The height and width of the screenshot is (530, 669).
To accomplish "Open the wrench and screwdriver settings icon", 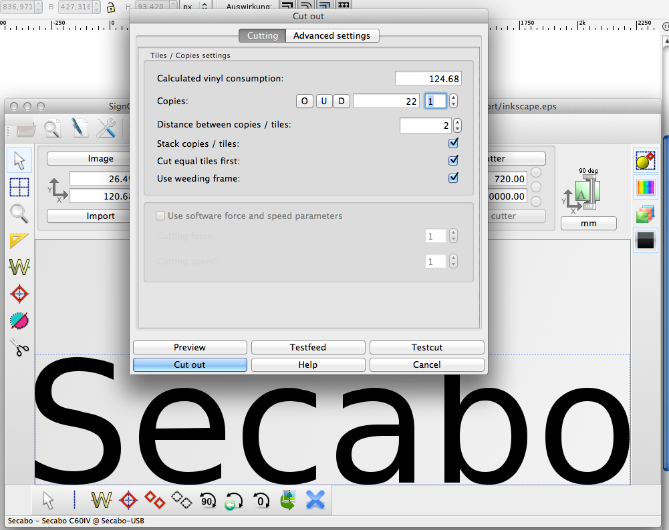I will 106,127.
